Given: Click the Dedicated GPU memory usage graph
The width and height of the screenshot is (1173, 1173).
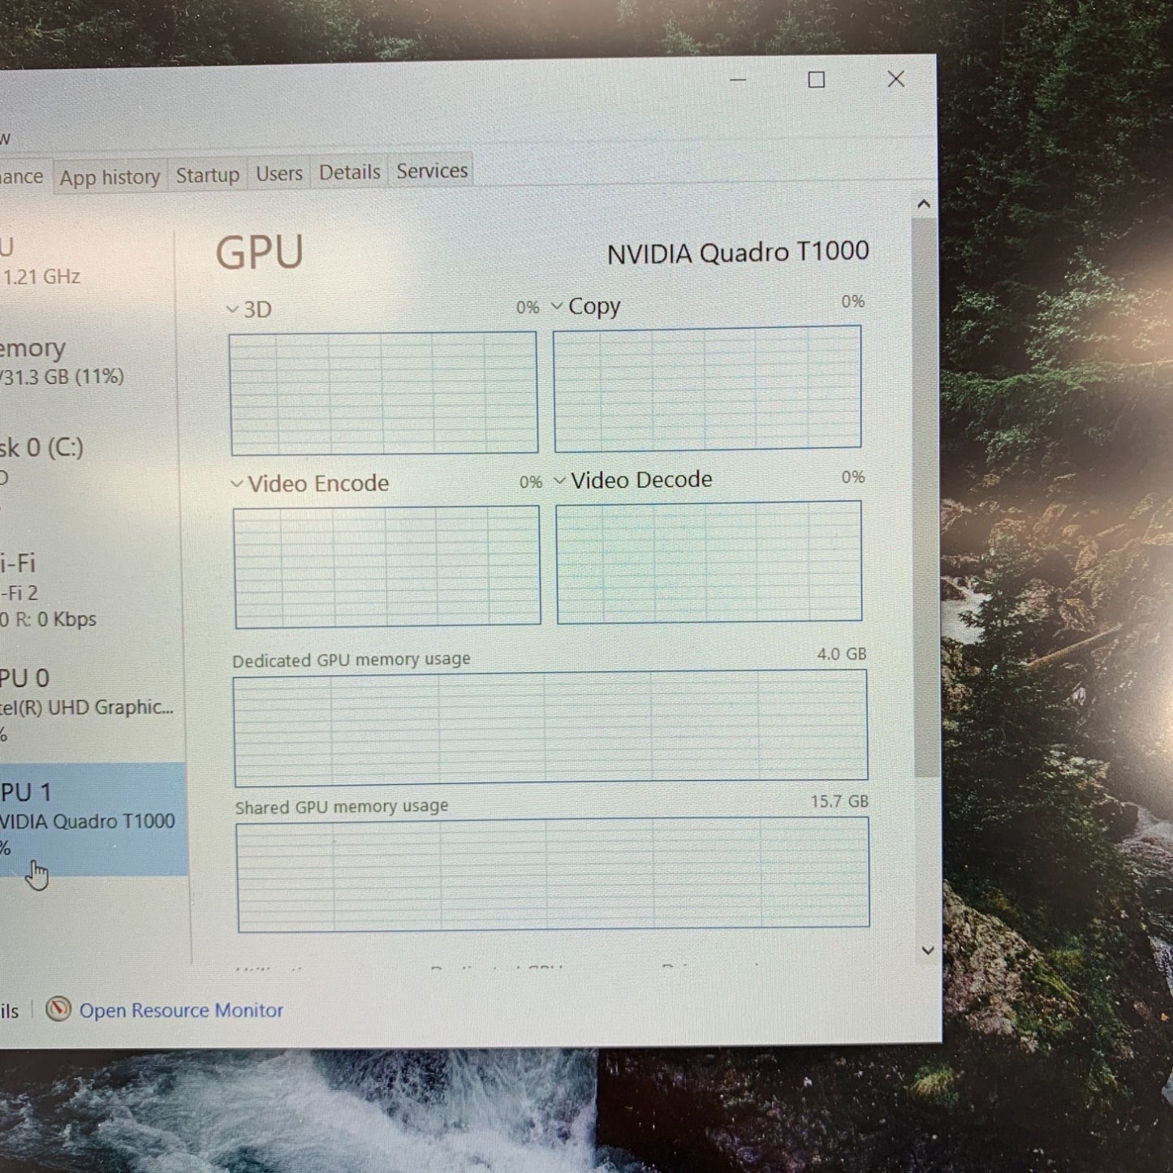Looking at the screenshot, I should (x=550, y=728).
